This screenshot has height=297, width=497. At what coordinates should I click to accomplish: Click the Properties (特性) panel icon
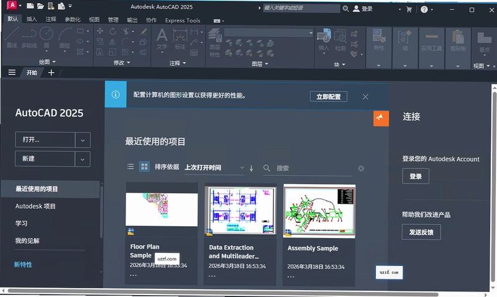click(x=379, y=40)
